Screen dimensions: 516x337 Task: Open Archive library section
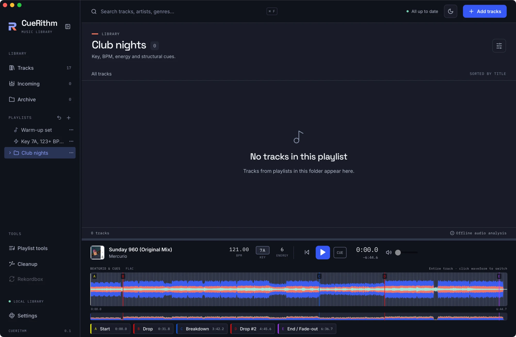click(40, 99)
